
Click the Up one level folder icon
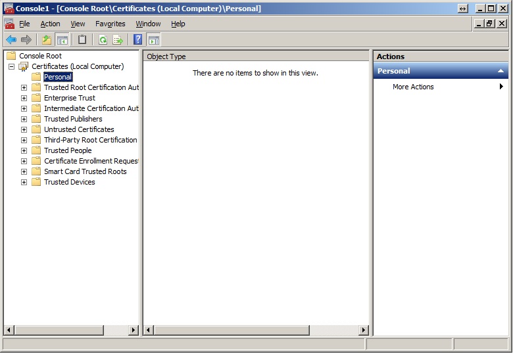pos(47,40)
